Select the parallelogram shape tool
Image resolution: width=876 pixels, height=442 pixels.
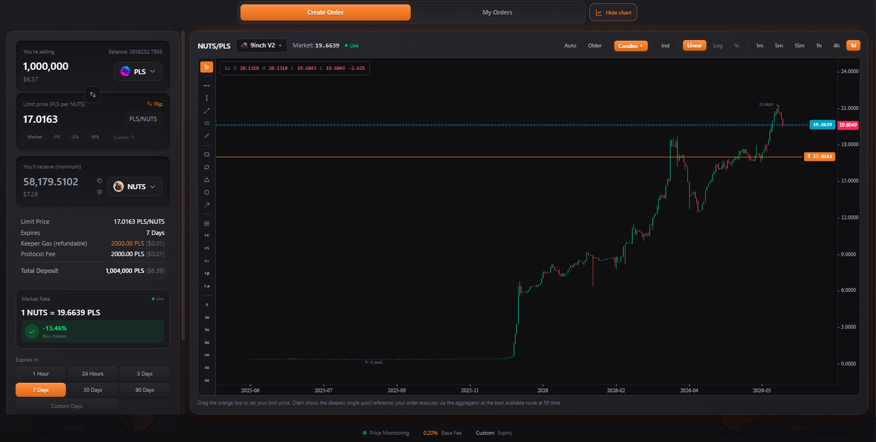206,167
